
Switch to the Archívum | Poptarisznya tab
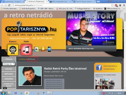click(37, 2)
